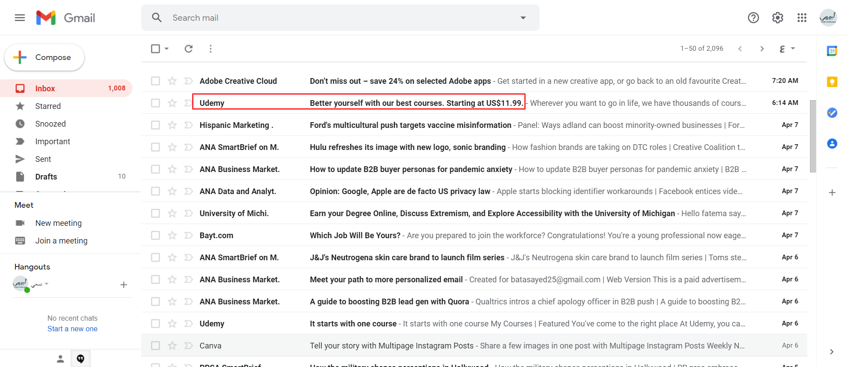
Task: Click the refresh inbox icon
Action: click(x=188, y=49)
